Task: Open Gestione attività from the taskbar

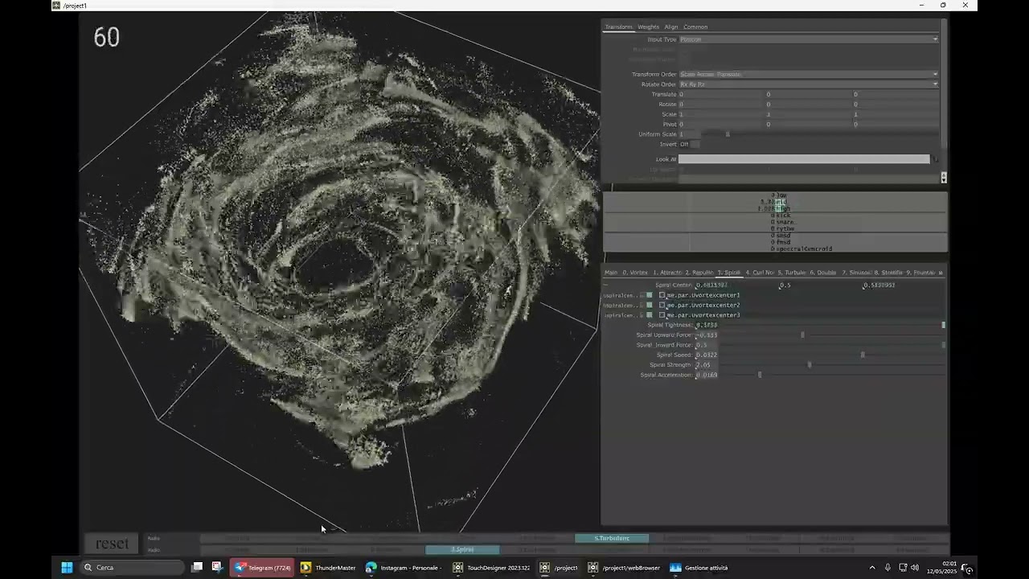Action: point(699,568)
